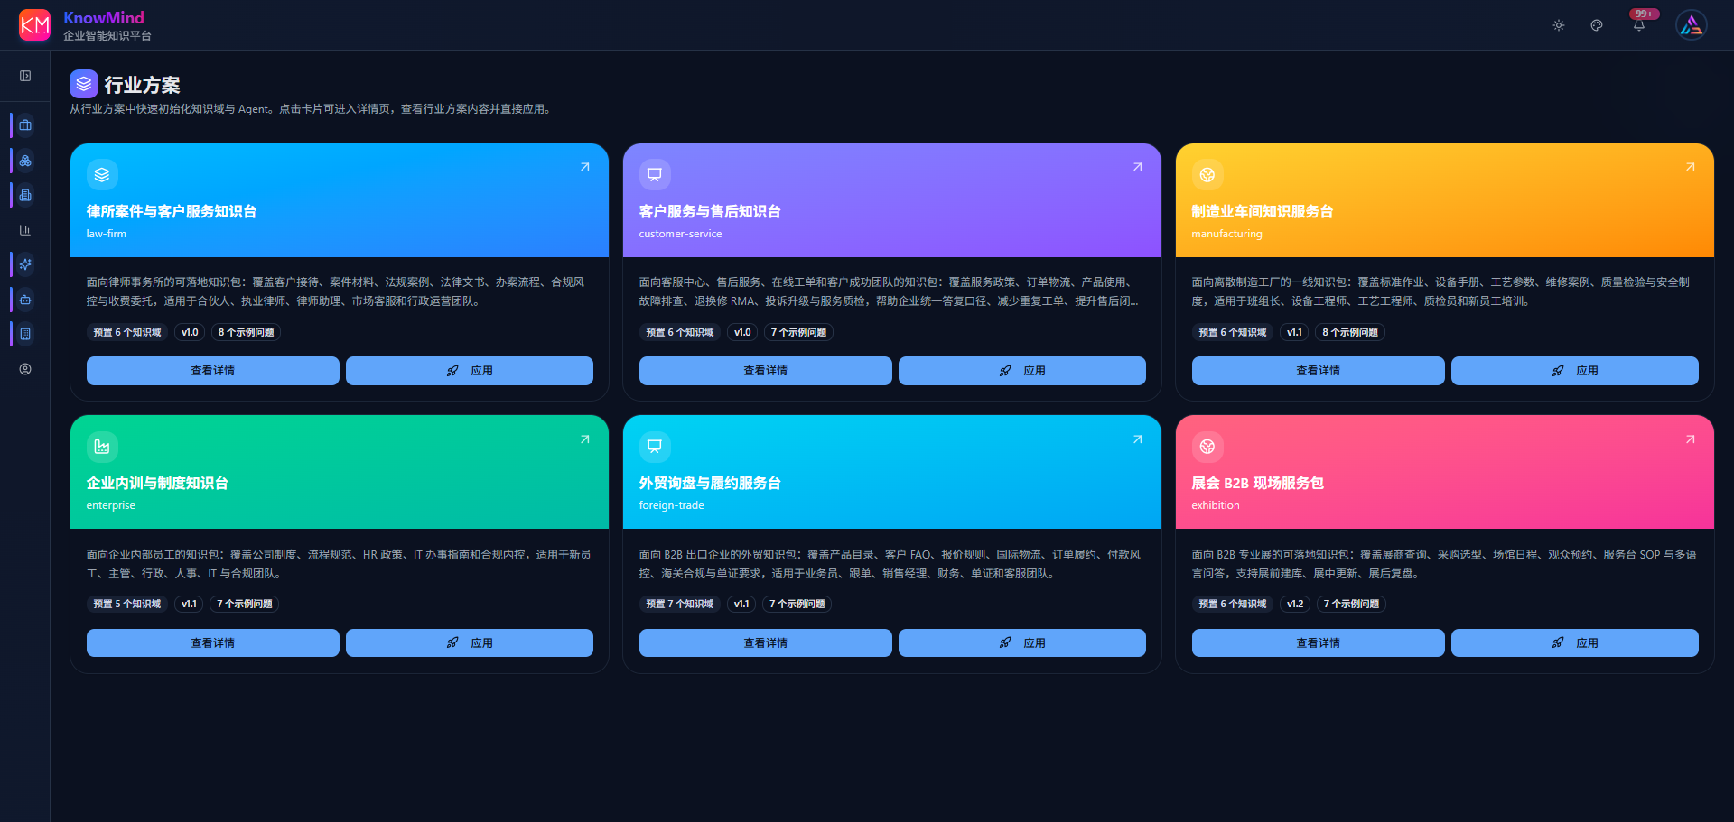Click the 预置 5 个知识域 tag on the enterprise card
The height and width of the screenshot is (822, 1734).
pyautogui.click(x=127, y=604)
